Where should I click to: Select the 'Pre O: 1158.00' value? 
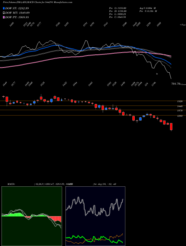(118, 8)
